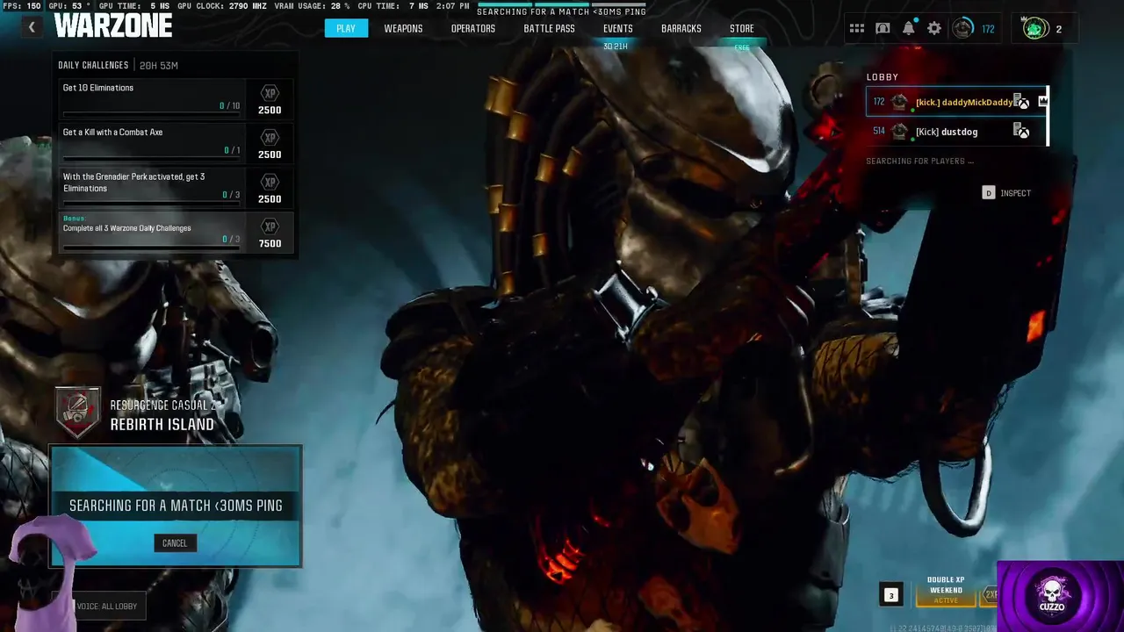
Task: Click the 172 level number in top bar
Action: 988,29
